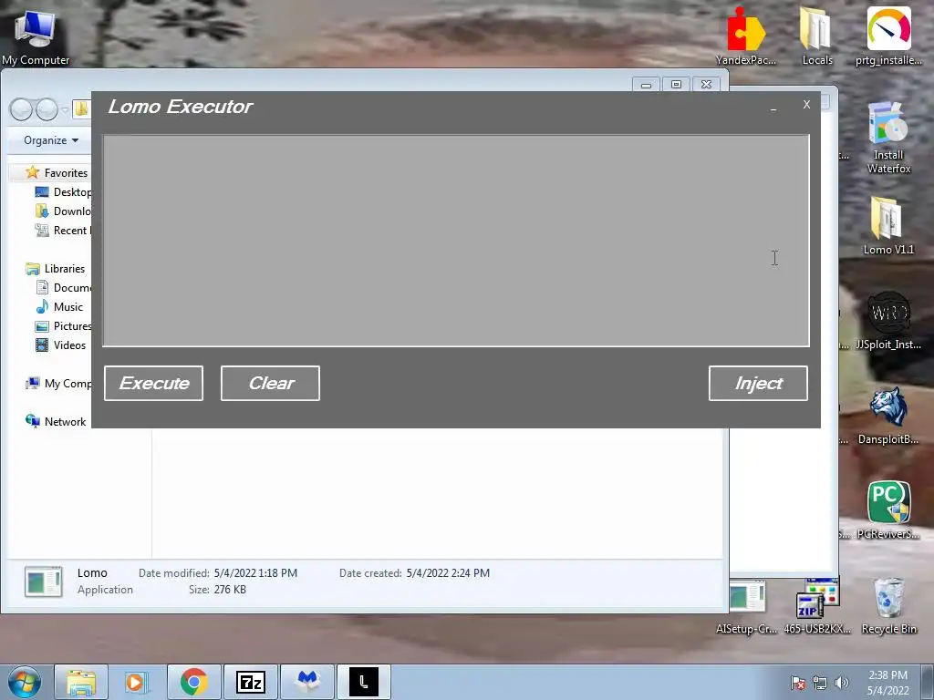
Task: Open Malwarebytes from the taskbar
Action: [307, 682]
